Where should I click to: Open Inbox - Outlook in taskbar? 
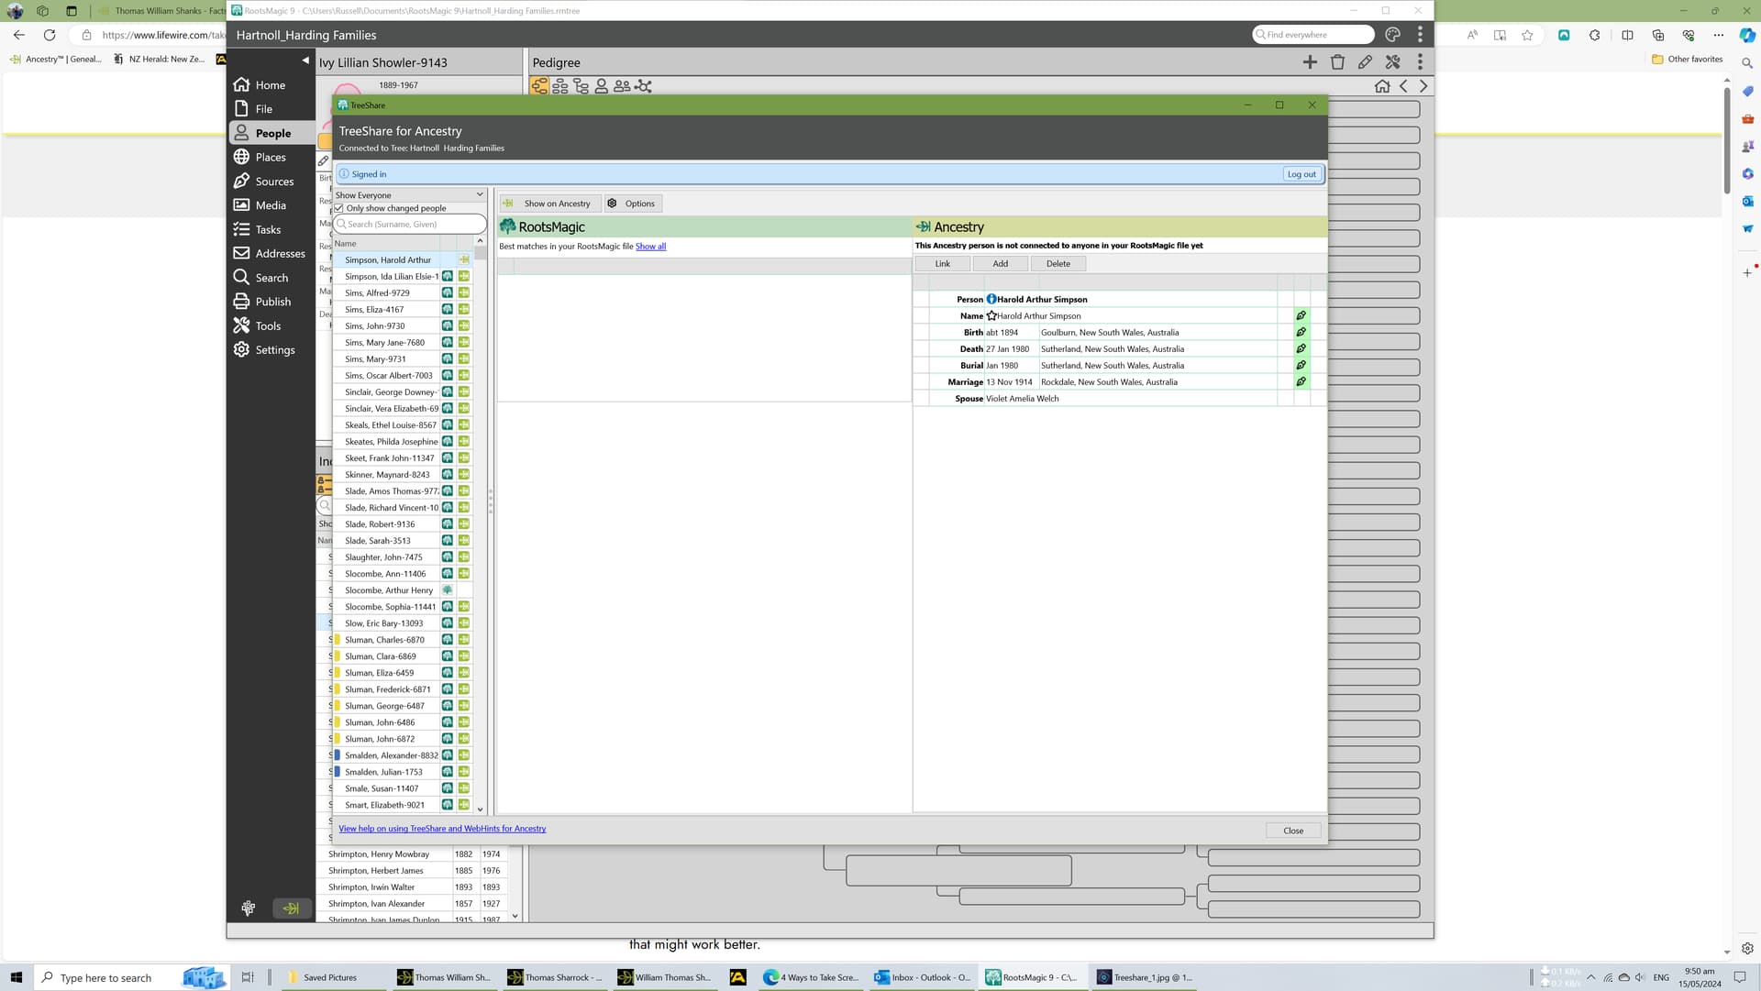click(923, 977)
